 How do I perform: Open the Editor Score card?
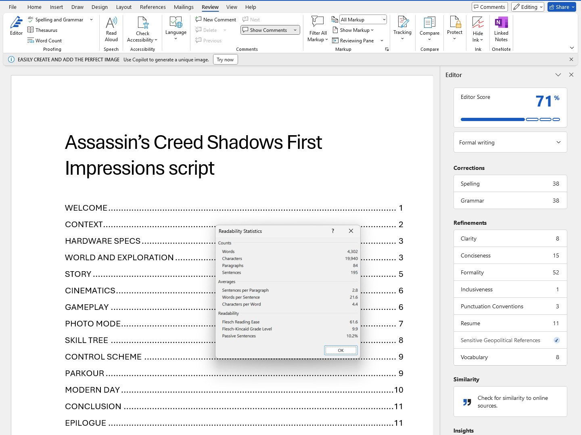[510, 107]
